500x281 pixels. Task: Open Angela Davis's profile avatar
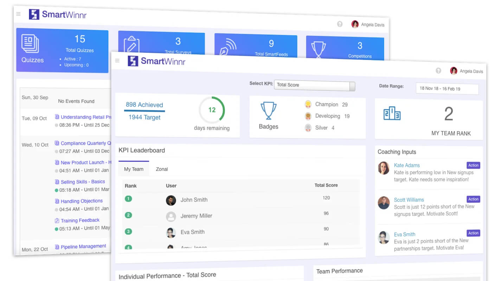pos(454,71)
